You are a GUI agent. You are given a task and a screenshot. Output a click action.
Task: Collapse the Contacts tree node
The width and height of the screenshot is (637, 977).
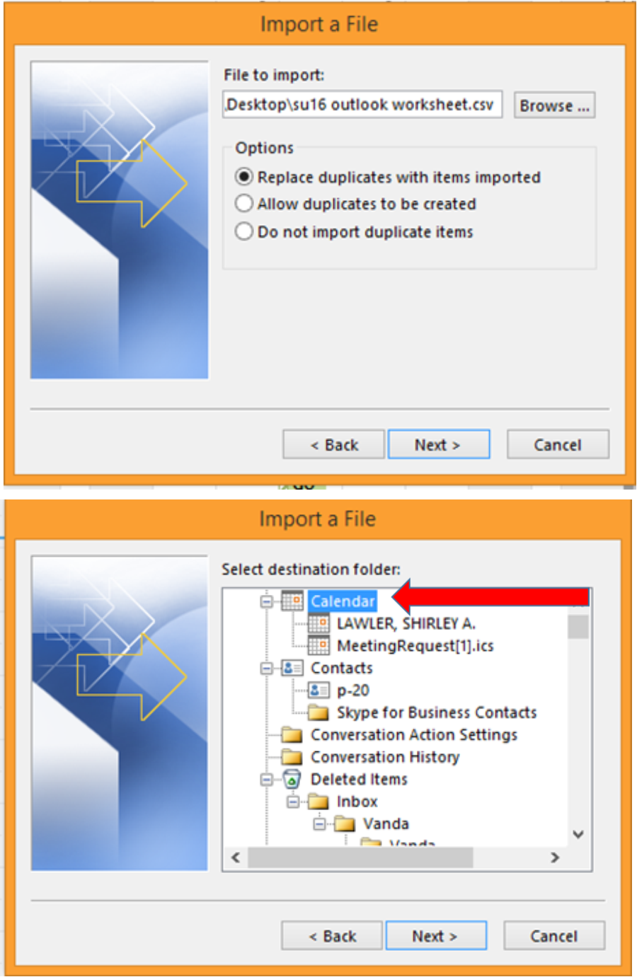(x=267, y=669)
